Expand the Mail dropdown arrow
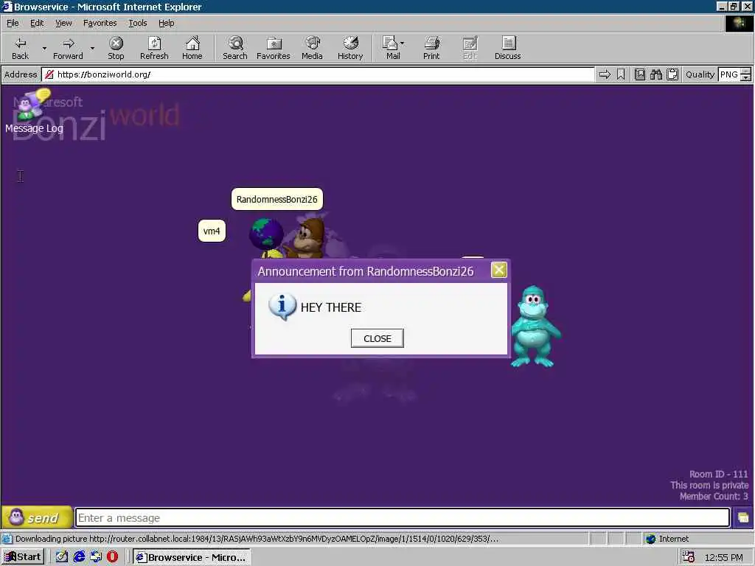Screen dimensions: 755x566 tap(402, 43)
